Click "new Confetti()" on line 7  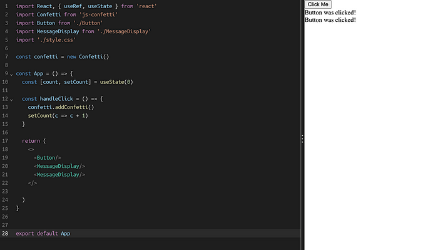88,57
